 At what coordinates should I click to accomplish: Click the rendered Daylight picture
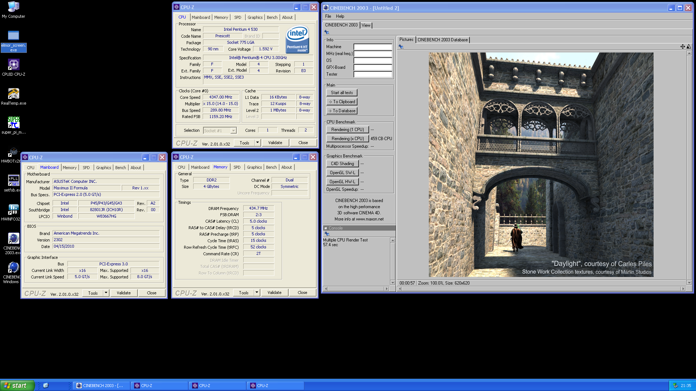click(541, 165)
